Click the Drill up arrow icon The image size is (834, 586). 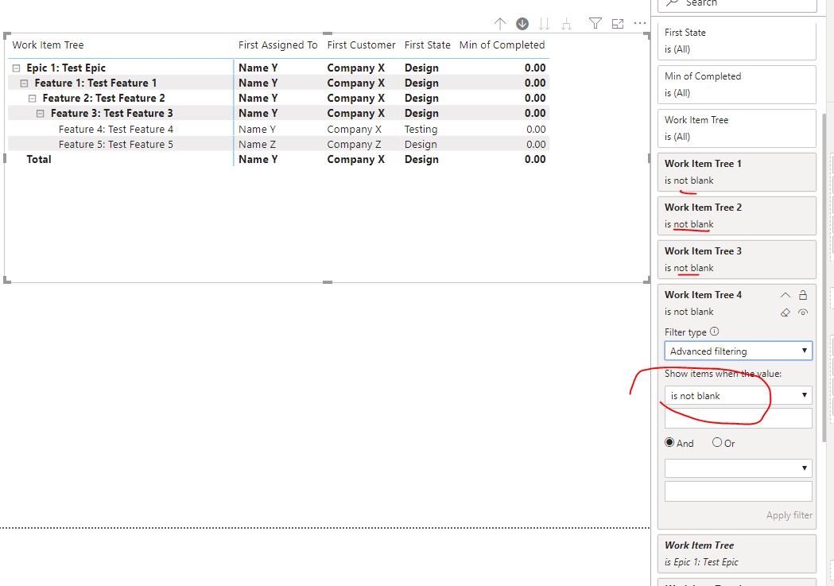(499, 23)
